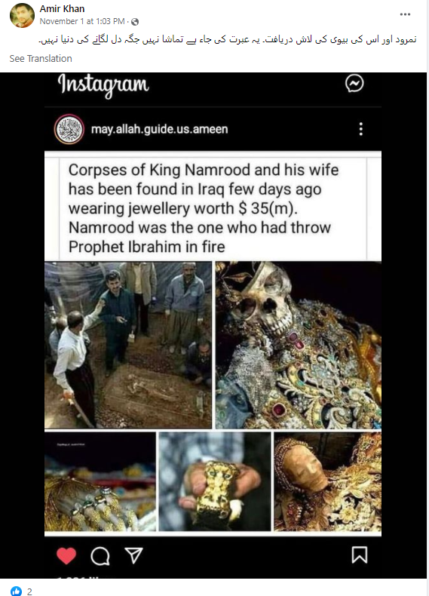Open the excavation site photo
429x596 pixels.
point(128,345)
